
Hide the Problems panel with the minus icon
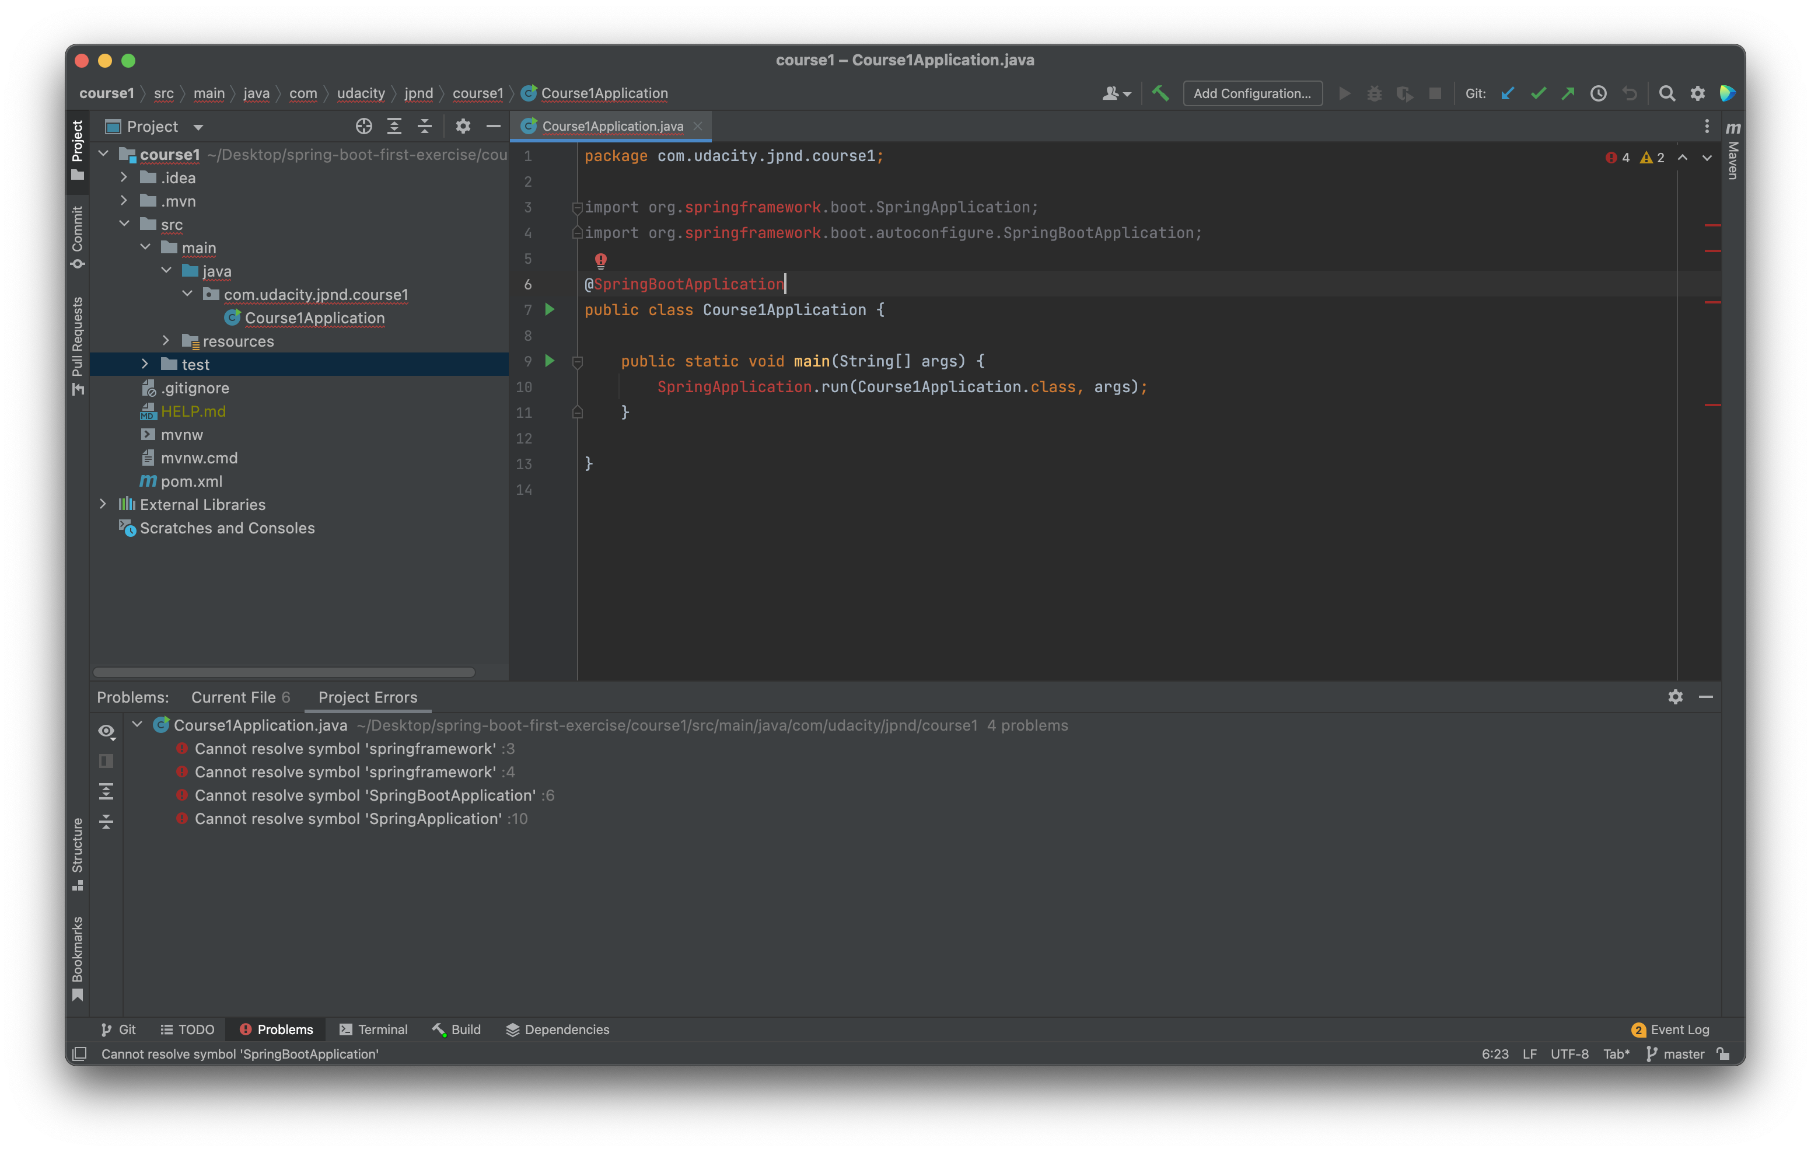pos(1706,697)
